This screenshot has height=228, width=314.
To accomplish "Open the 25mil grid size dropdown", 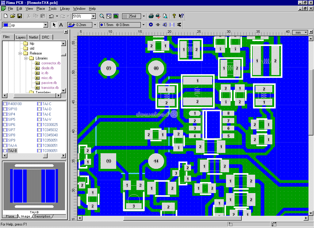I will (144, 16).
